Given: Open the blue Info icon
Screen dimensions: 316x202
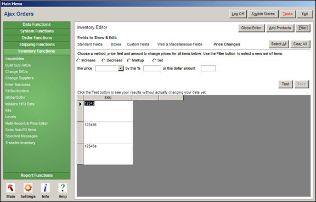Looking at the screenshot, I should [x=46, y=188].
